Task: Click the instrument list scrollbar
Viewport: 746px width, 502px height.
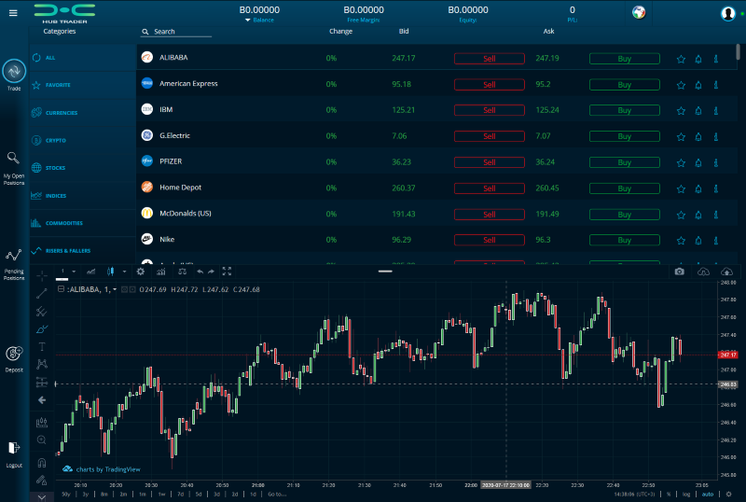Action: (x=738, y=51)
